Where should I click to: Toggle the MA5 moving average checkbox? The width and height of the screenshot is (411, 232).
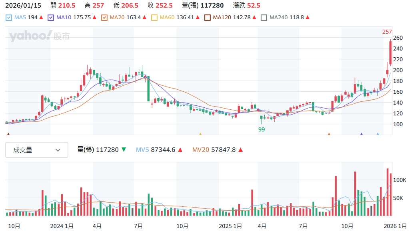9,18
